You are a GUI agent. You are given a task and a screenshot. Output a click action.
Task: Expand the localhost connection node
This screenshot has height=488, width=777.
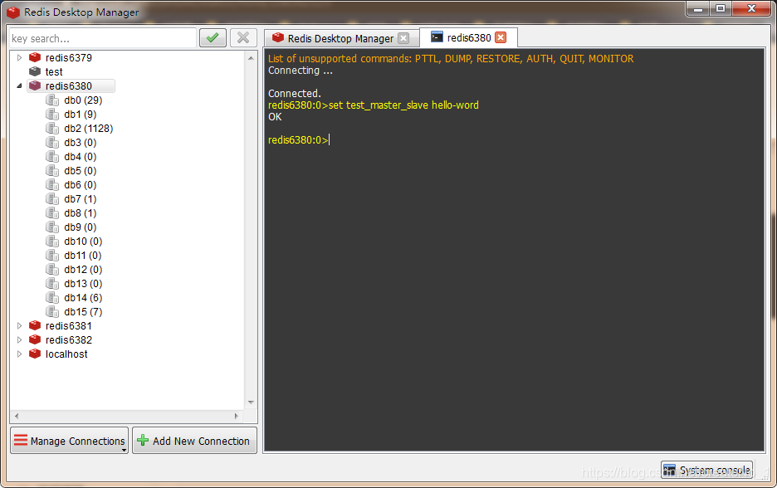point(19,354)
